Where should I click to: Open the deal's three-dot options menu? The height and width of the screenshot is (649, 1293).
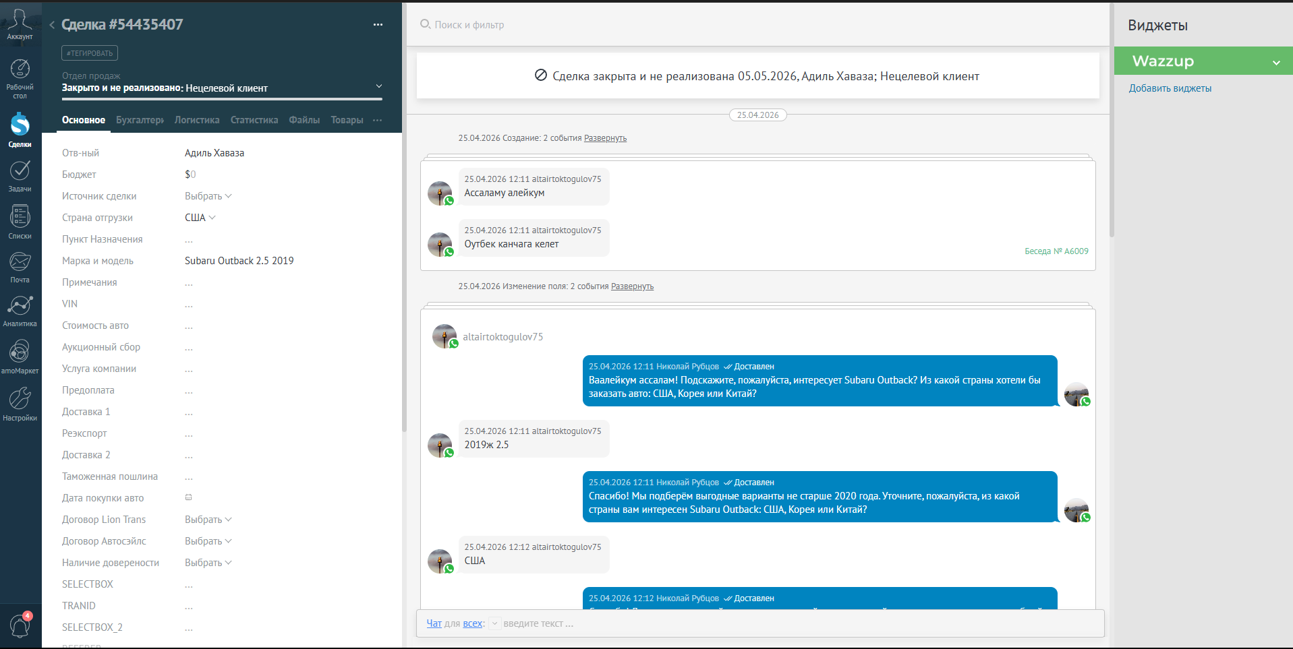378,25
